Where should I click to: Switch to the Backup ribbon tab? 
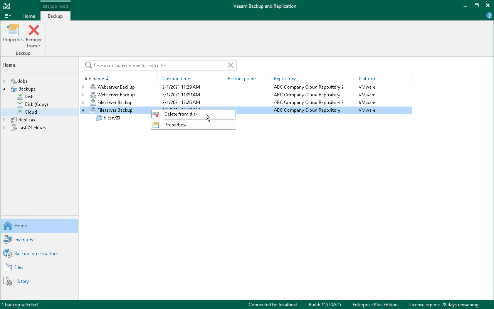click(55, 16)
